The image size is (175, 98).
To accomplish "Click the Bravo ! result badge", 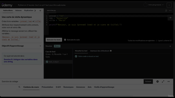I will coord(57,46).
